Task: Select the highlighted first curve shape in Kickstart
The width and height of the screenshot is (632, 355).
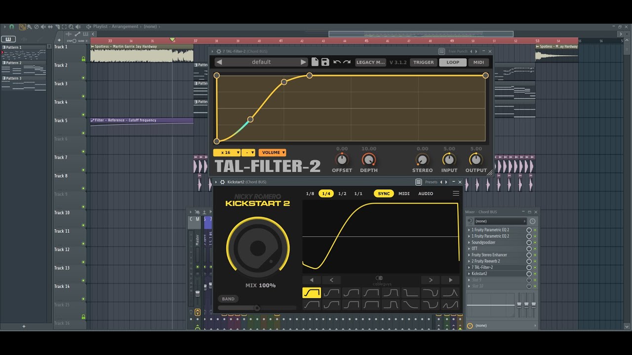Action: 312,293
